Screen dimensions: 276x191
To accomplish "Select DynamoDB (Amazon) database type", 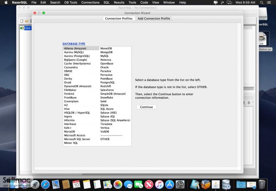I will pyautogui.click(x=81, y=86).
